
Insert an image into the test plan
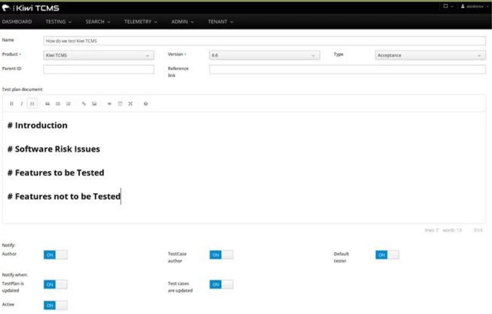coord(94,103)
